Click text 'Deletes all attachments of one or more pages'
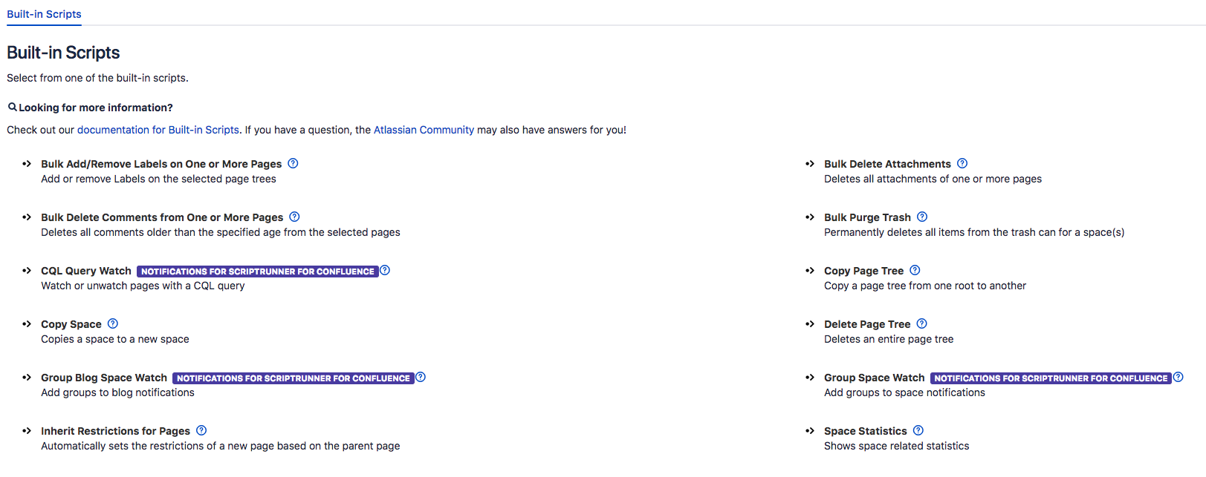1206x477 pixels. pyautogui.click(x=933, y=179)
